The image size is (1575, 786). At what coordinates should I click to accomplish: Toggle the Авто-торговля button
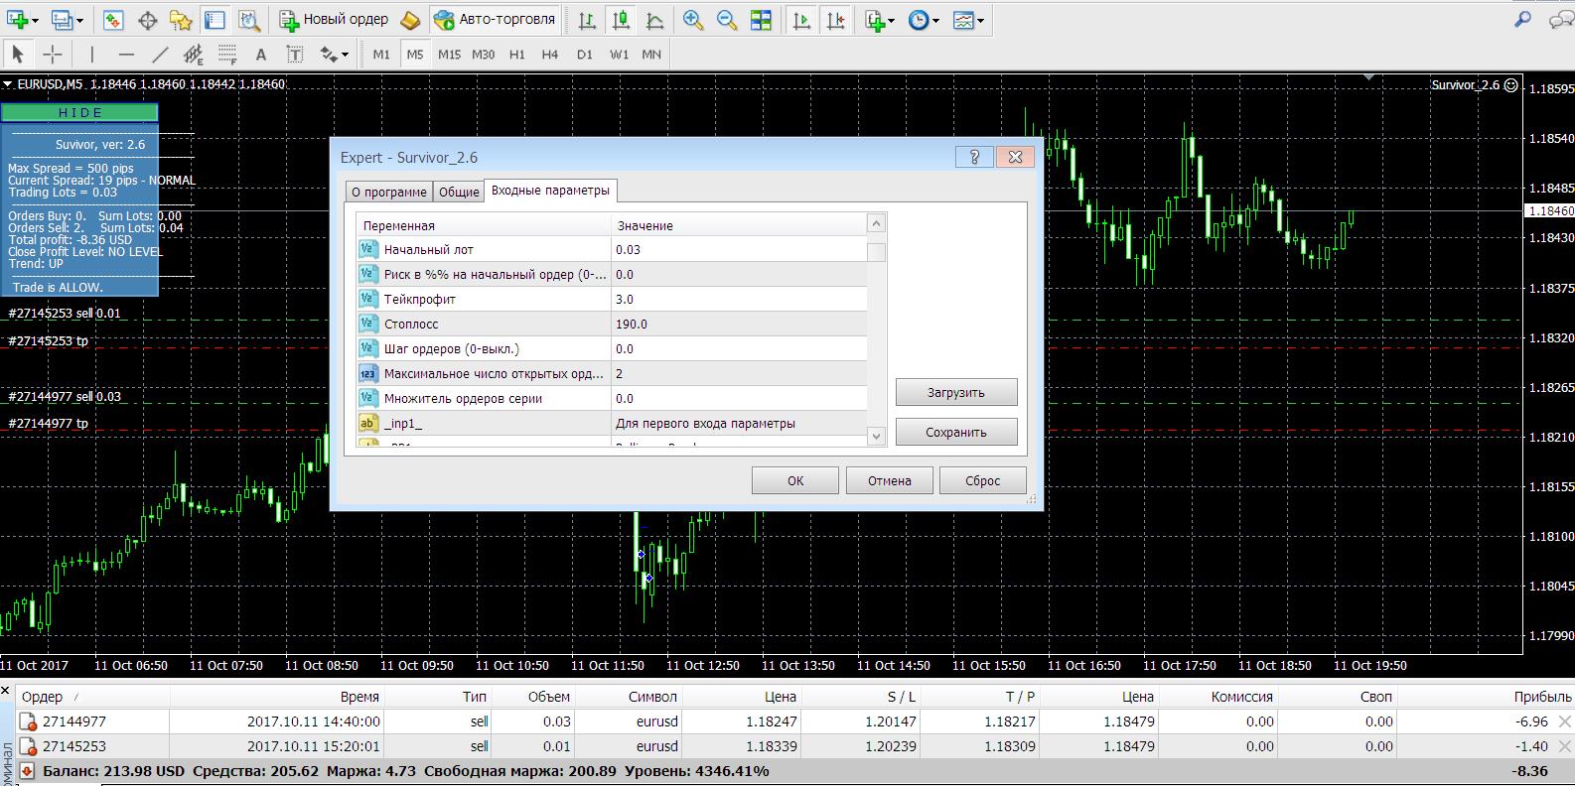click(495, 20)
